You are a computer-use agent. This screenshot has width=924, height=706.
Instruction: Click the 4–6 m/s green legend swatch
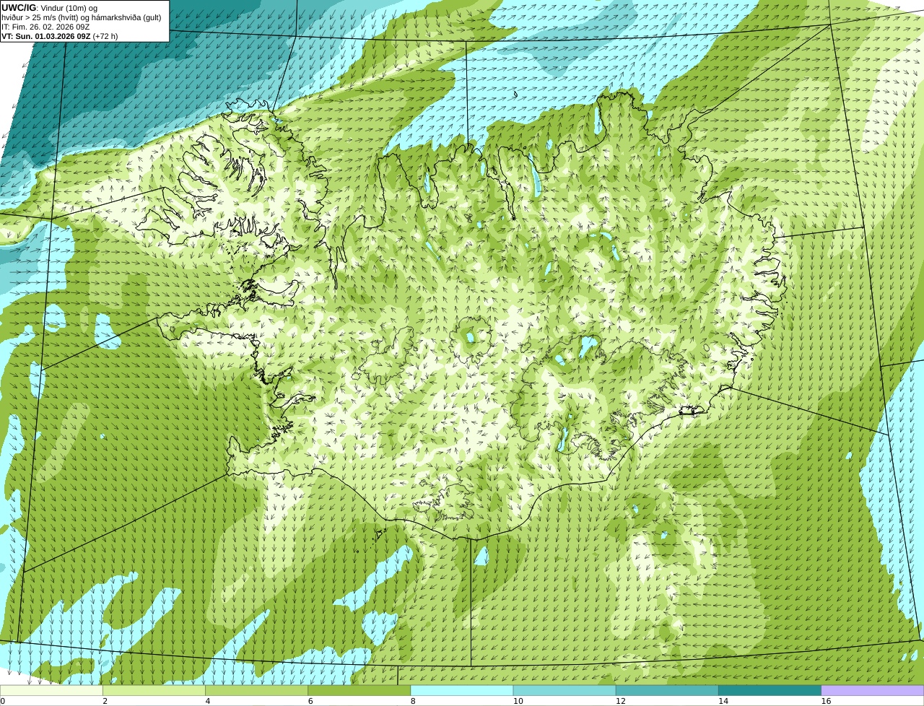click(x=256, y=691)
